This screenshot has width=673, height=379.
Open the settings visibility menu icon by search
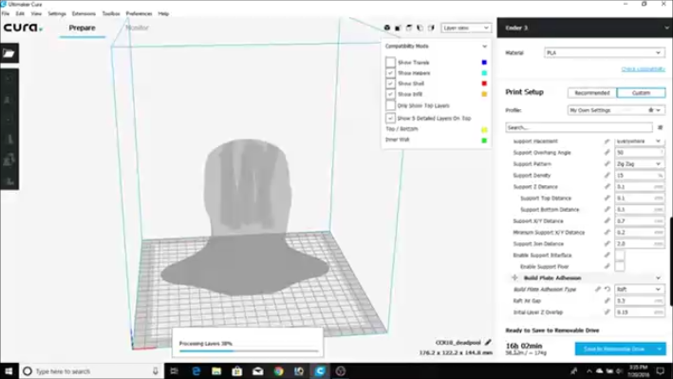660,127
